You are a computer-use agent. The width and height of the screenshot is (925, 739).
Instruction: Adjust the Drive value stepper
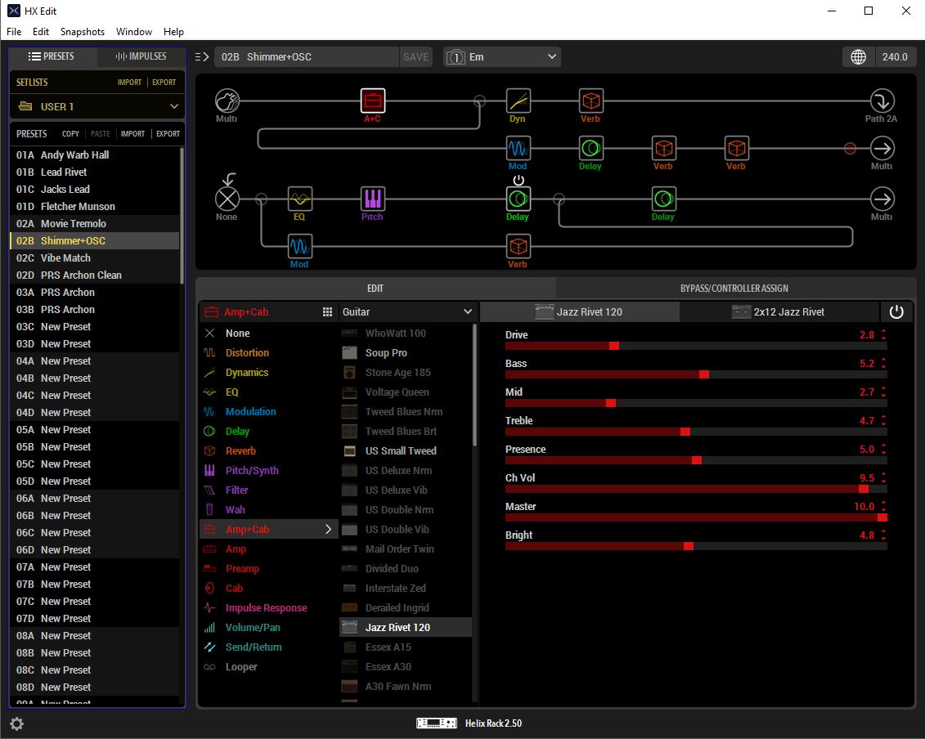click(x=883, y=335)
